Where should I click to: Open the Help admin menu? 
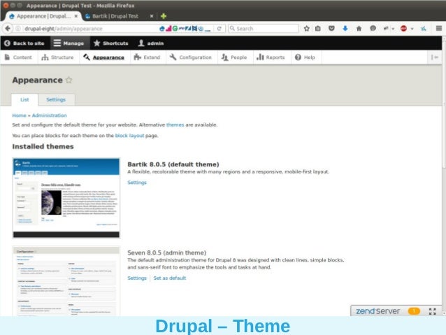click(x=305, y=57)
